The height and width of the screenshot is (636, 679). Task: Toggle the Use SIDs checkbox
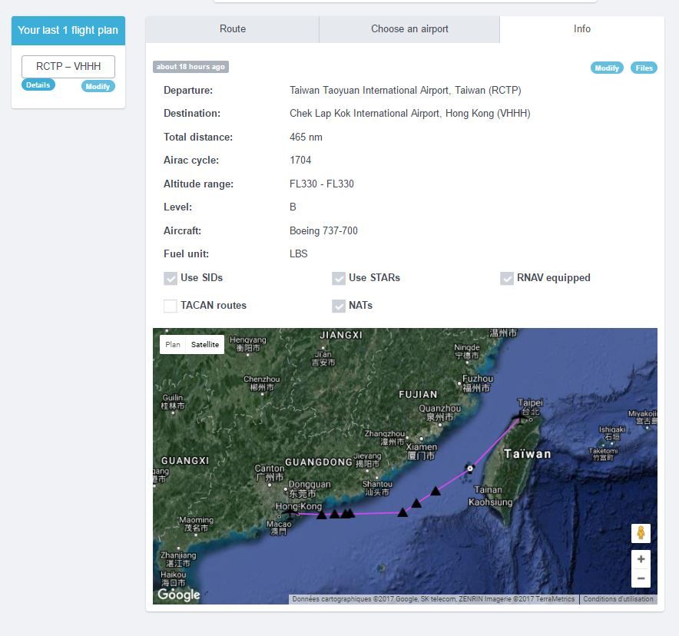tap(171, 278)
